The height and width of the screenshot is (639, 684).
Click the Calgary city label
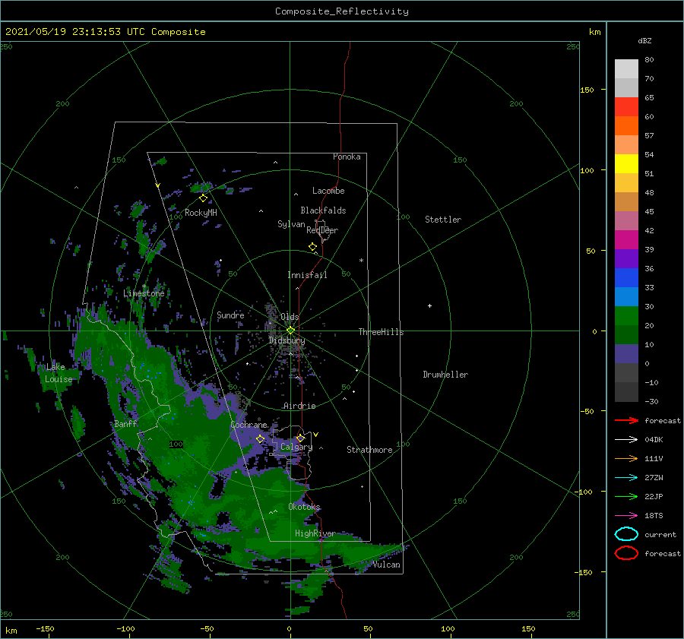click(296, 447)
